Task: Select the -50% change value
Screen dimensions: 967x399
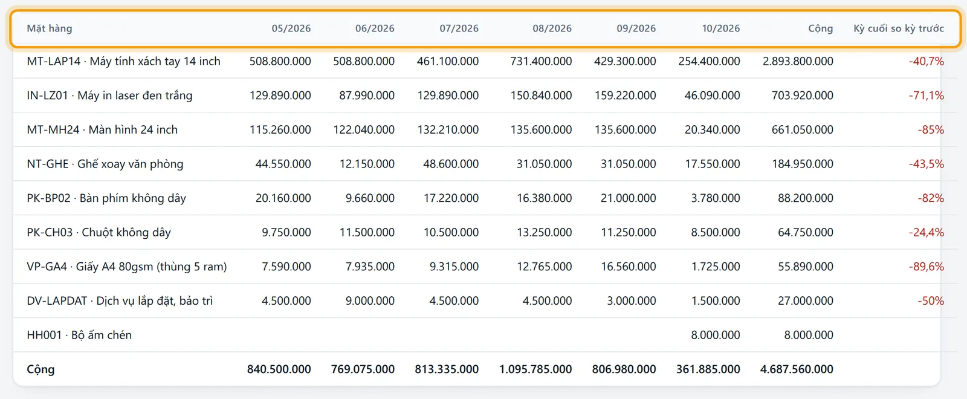Action: pos(931,301)
